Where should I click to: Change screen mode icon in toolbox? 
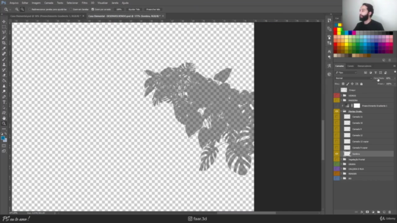pyautogui.click(x=4, y=151)
